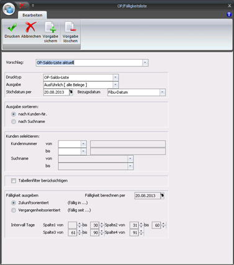
Task: Expand Suchname von dropdown
Action: coord(130,159)
